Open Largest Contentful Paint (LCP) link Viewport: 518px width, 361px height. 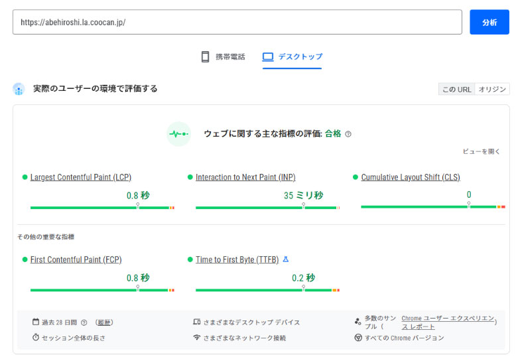tap(80, 177)
